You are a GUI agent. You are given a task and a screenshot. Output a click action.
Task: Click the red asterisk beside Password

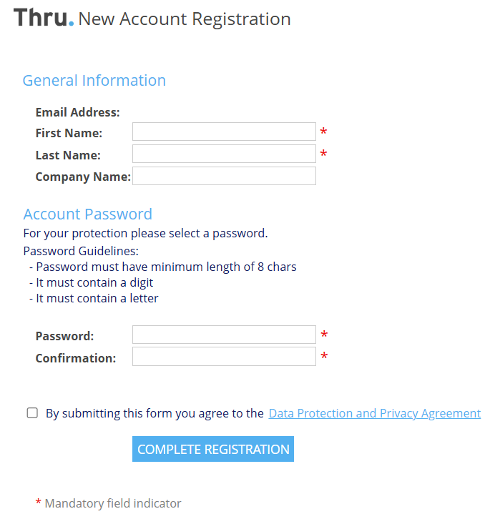(324, 335)
